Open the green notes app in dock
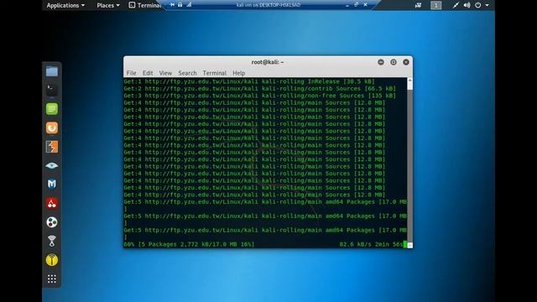This screenshot has width=537, height=302. coord(52,109)
